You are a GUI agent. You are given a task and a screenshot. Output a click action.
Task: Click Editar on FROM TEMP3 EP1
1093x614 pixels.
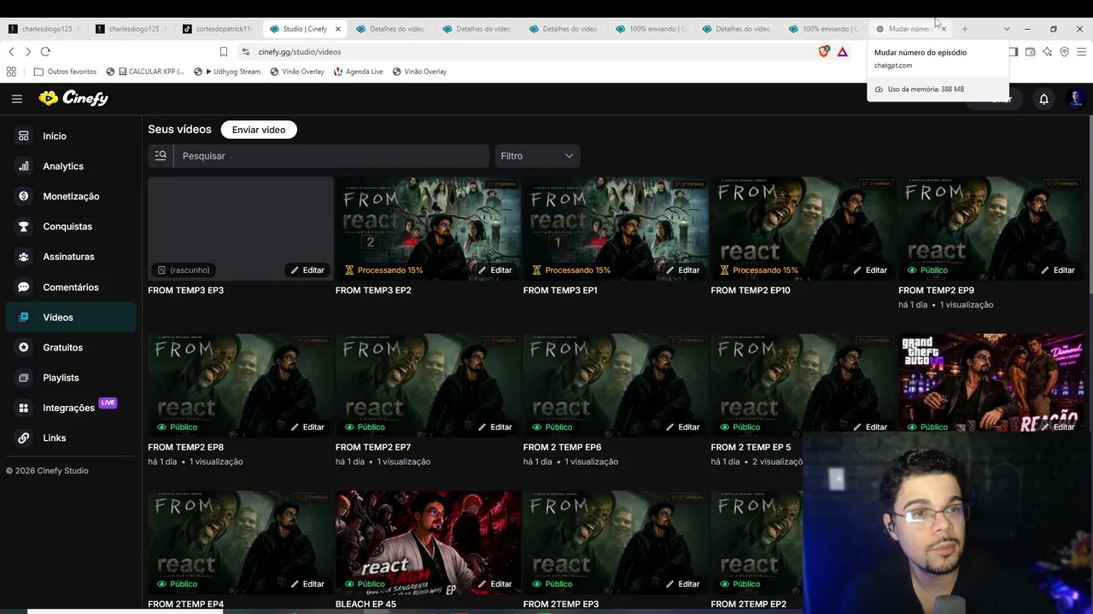pos(683,270)
